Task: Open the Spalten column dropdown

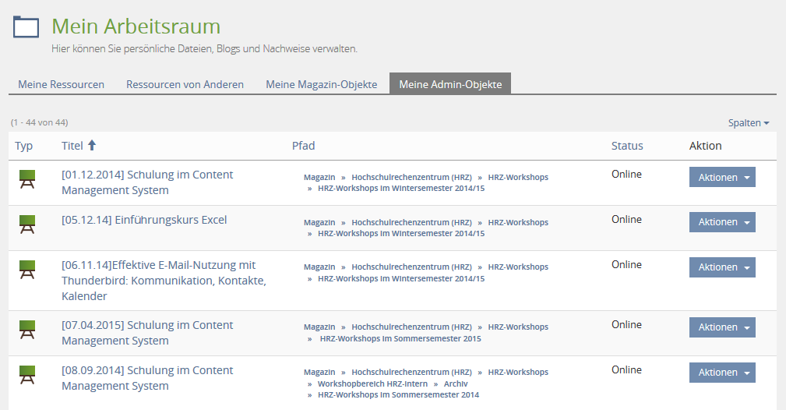Action: (748, 123)
